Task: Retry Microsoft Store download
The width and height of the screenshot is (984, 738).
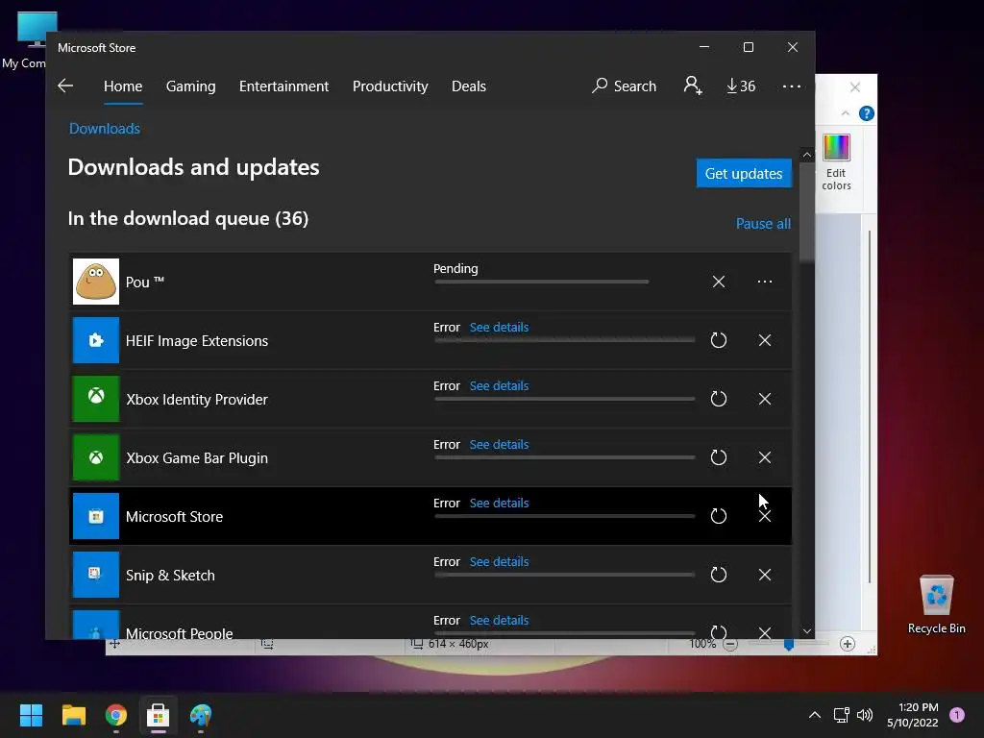Action: click(719, 516)
